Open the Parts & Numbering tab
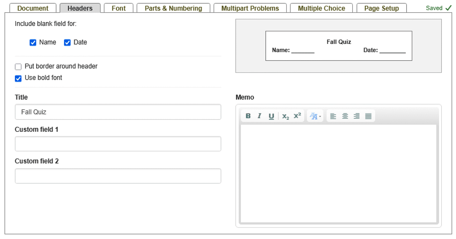This screenshot has height=239, width=456. 173,8
